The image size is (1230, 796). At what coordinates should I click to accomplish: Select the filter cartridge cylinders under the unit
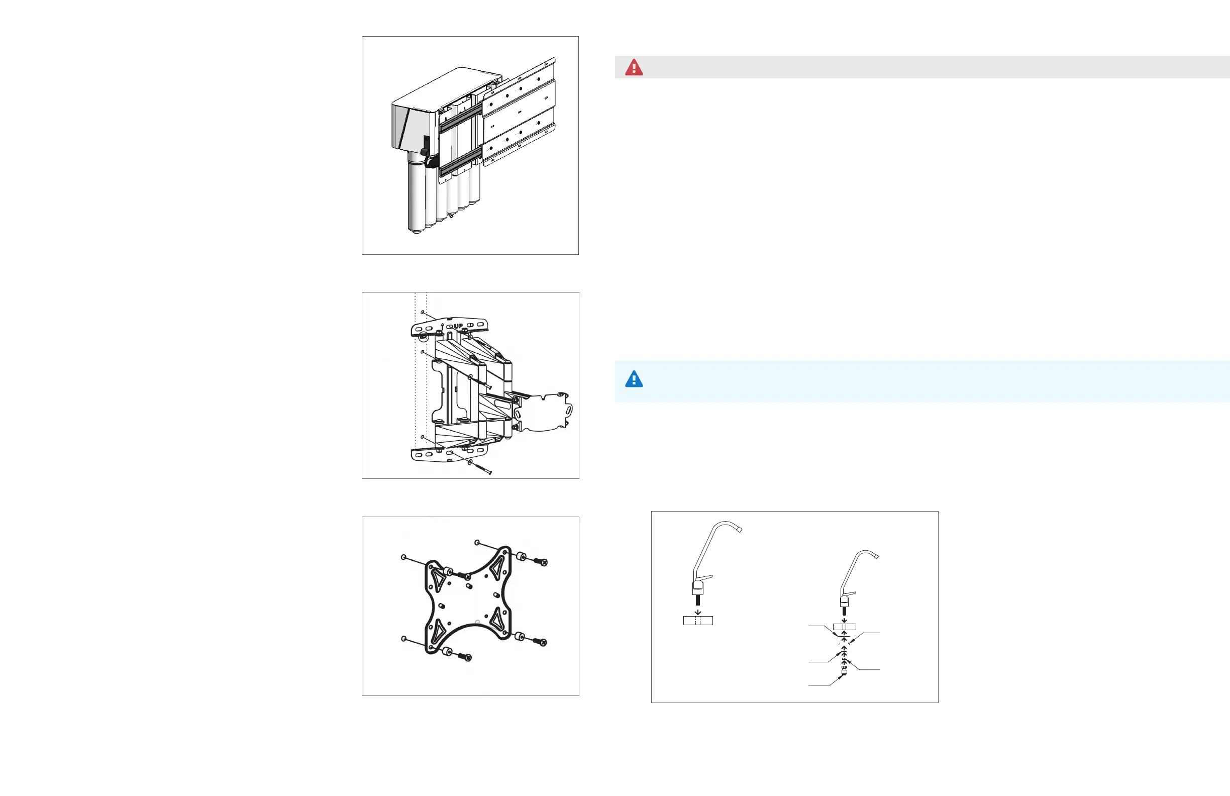pos(444,196)
